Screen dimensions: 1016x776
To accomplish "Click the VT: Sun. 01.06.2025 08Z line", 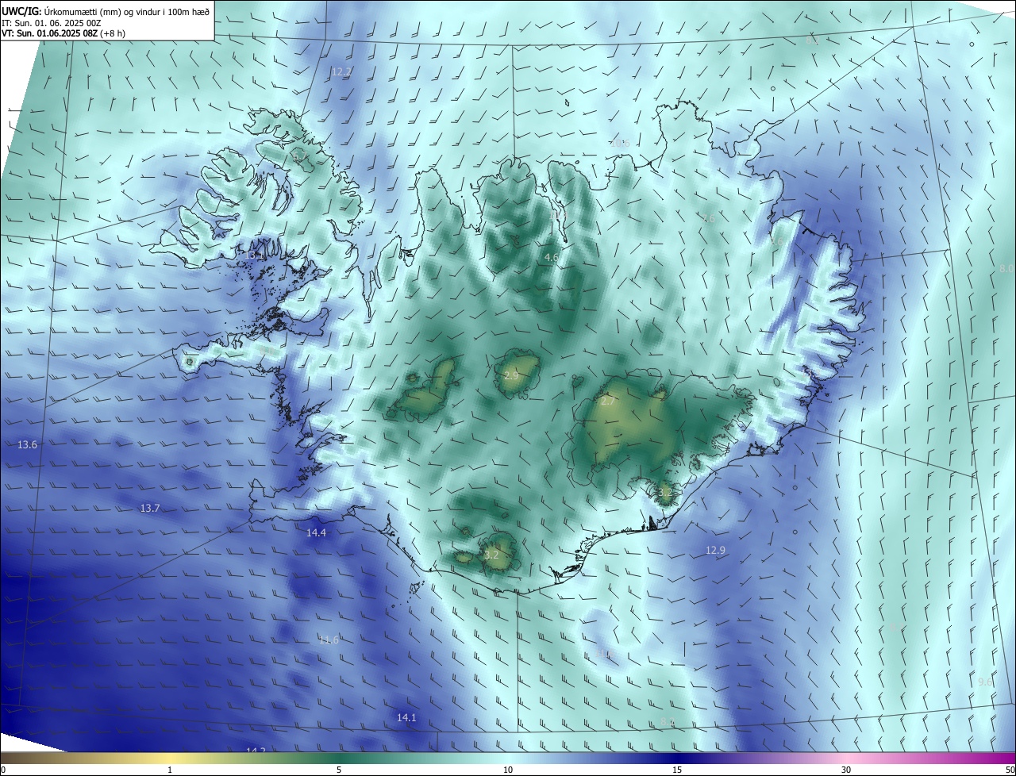I will tap(63, 33).
